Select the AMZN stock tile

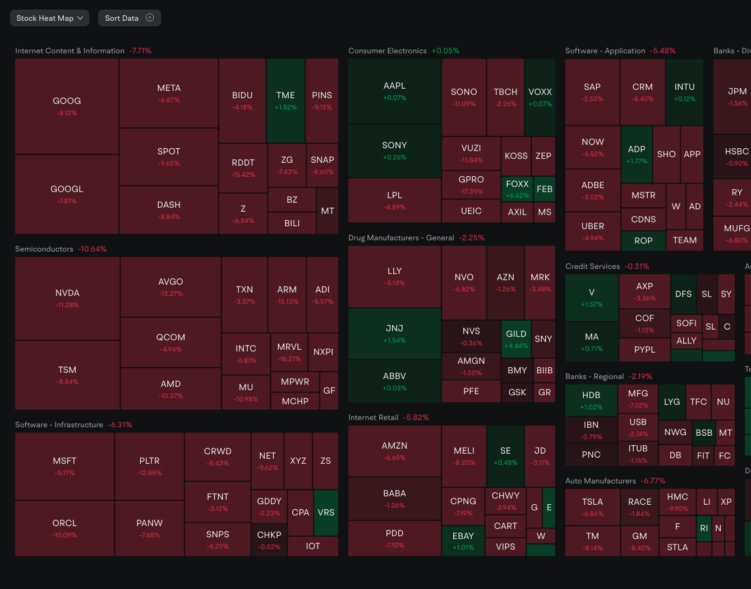tap(394, 451)
